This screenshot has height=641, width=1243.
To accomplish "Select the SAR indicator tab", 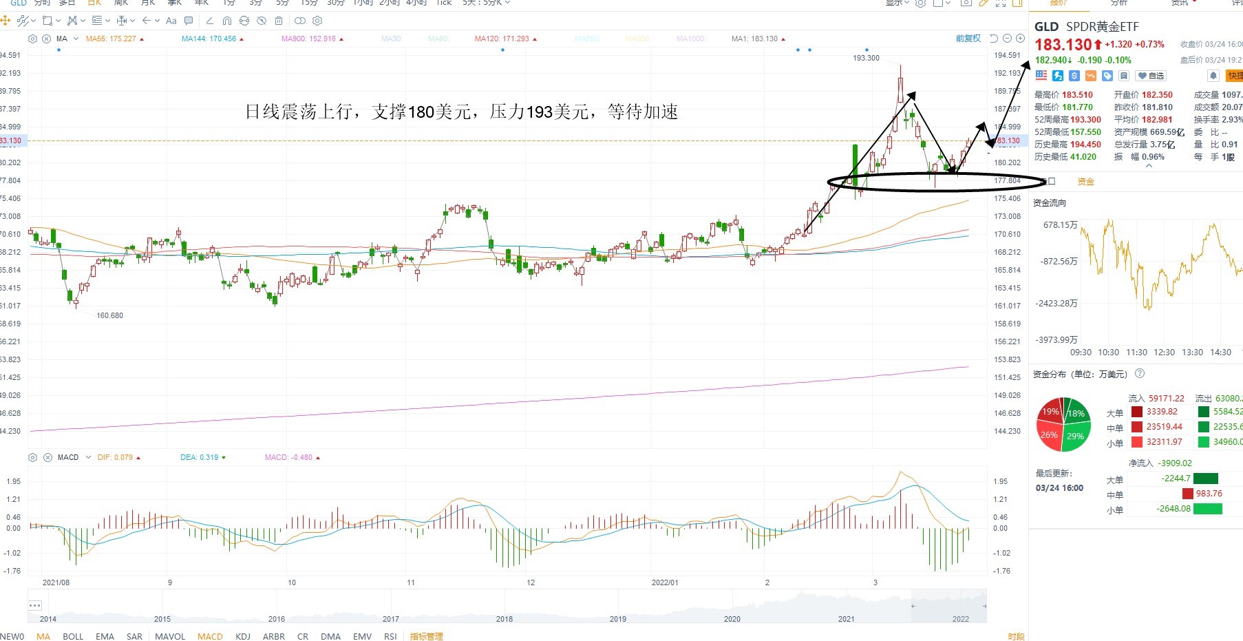I will tap(134, 636).
